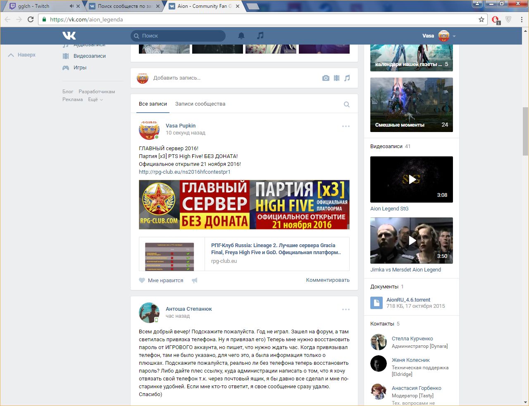Attach audio with music note icon
This screenshot has height=406, width=529.
point(347,78)
